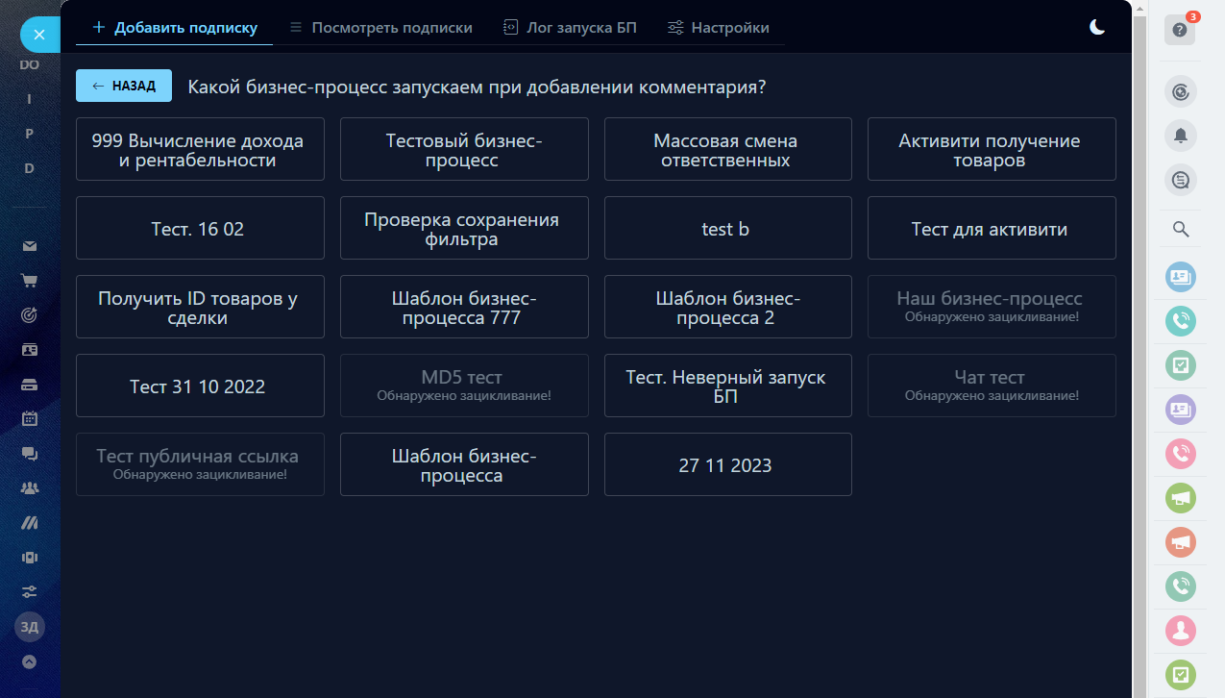
Task: Click the disabled Чат тест card
Action: click(x=992, y=386)
